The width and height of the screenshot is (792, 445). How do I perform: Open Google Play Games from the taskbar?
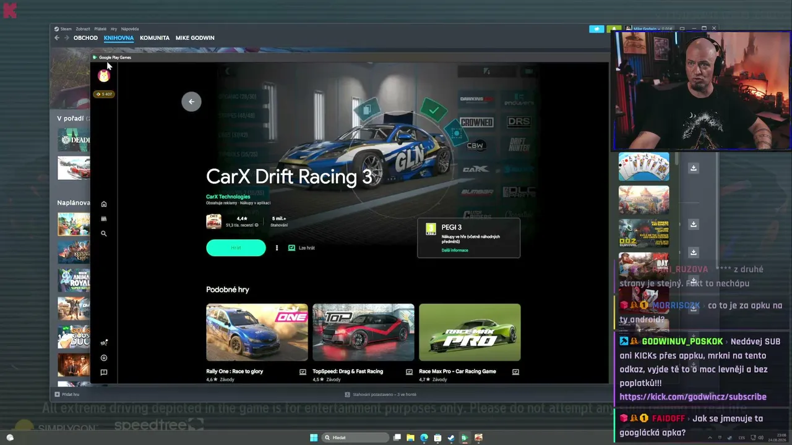465,438
